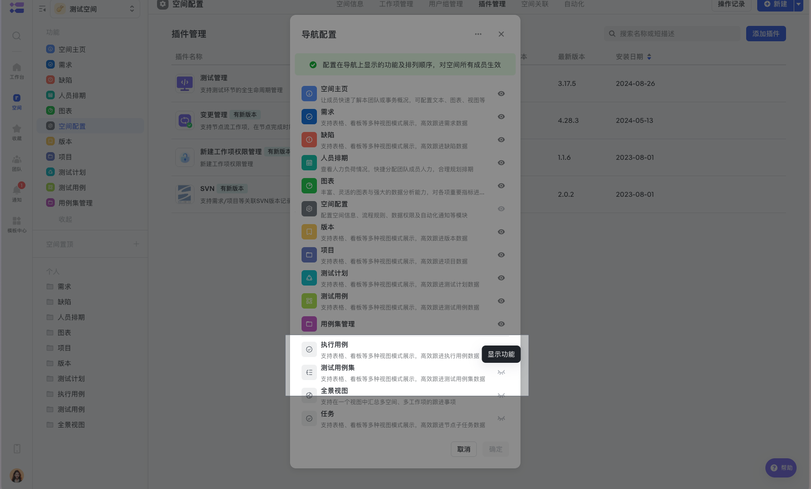Click the 执行用例 icon in dialog

tap(309, 349)
